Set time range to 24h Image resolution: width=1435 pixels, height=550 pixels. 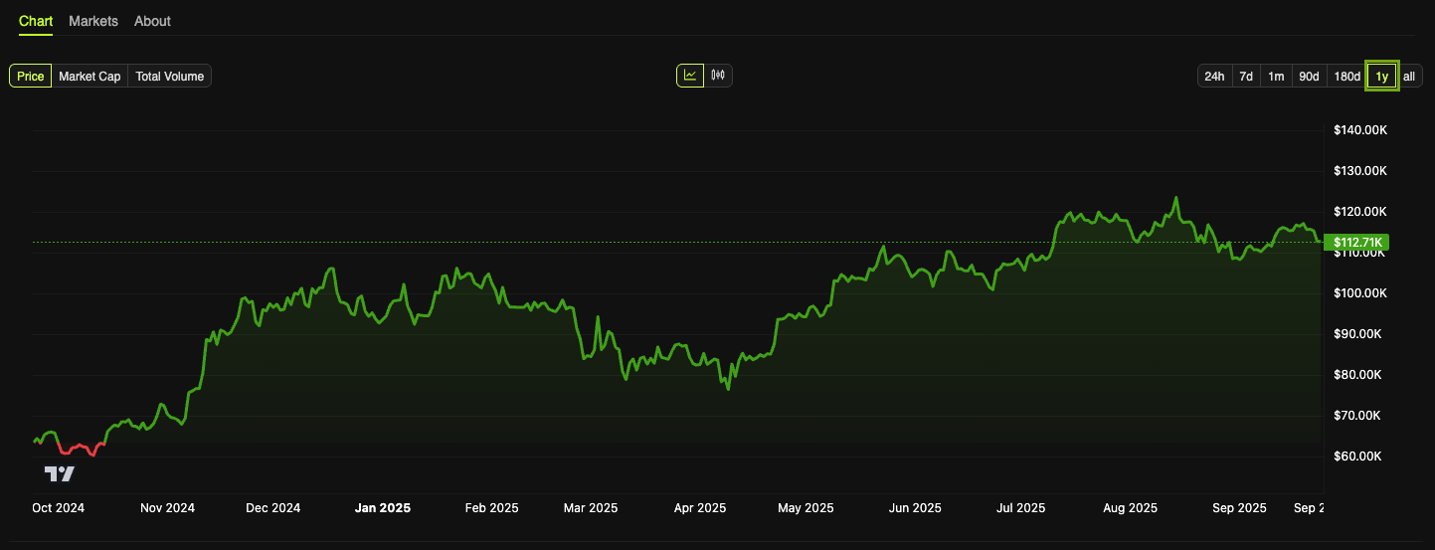(1214, 77)
